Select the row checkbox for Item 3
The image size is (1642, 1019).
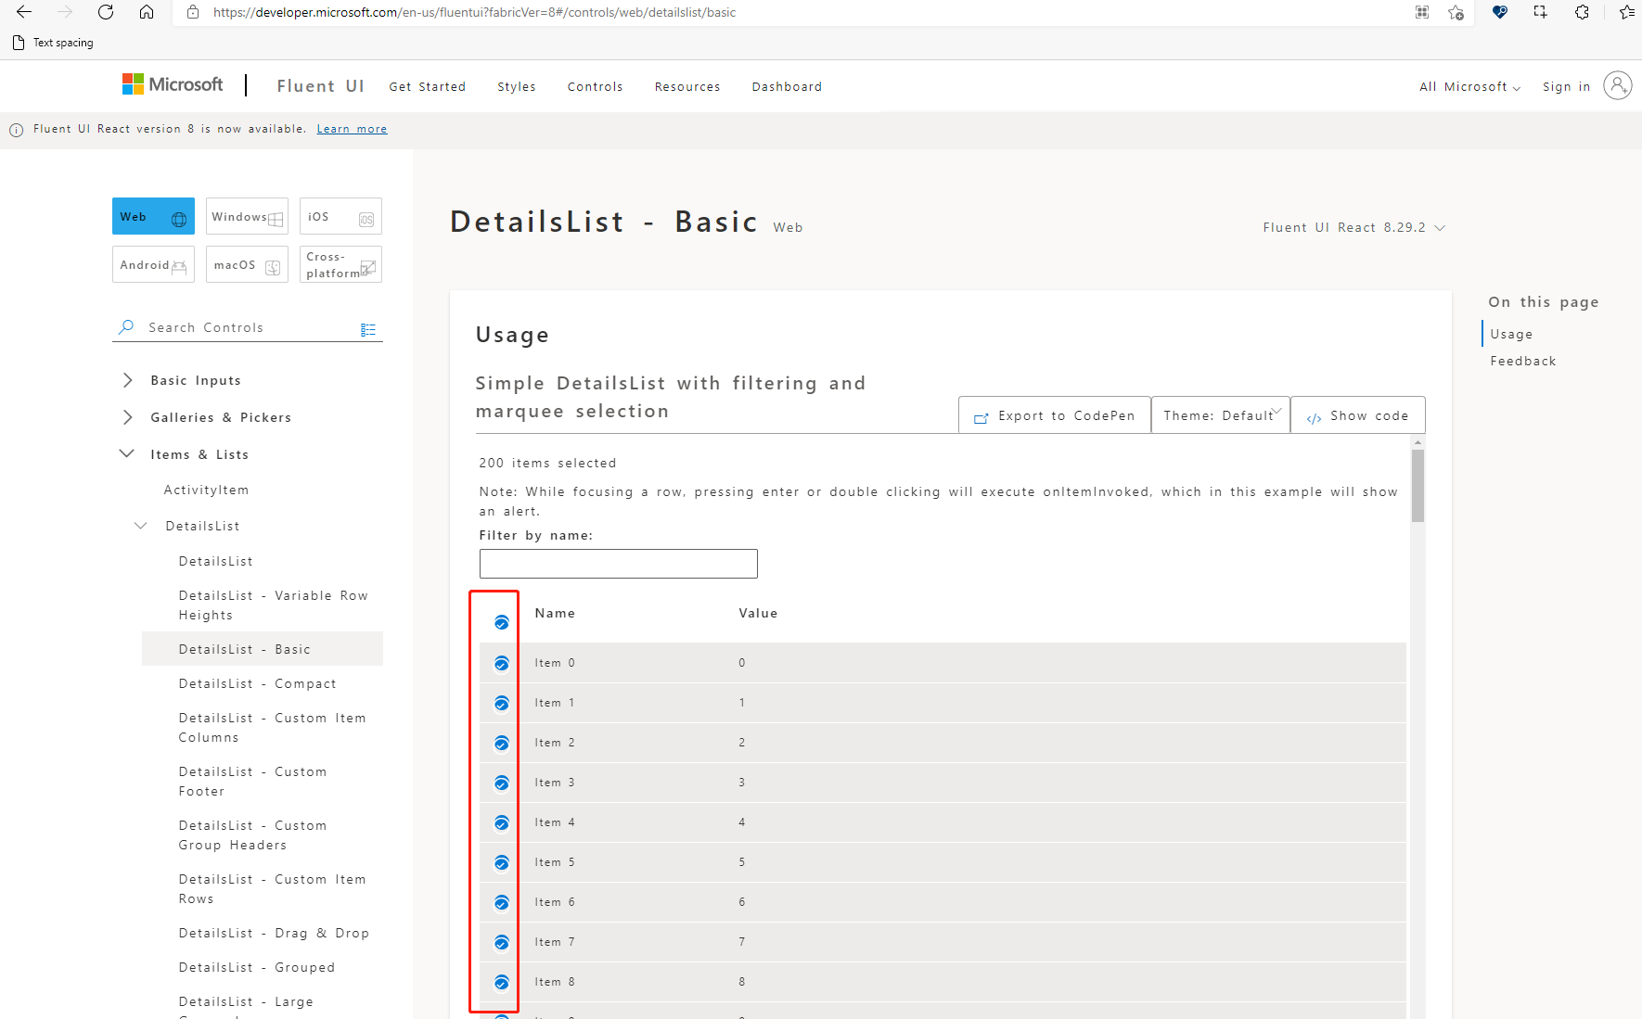(x=501, y=783)
